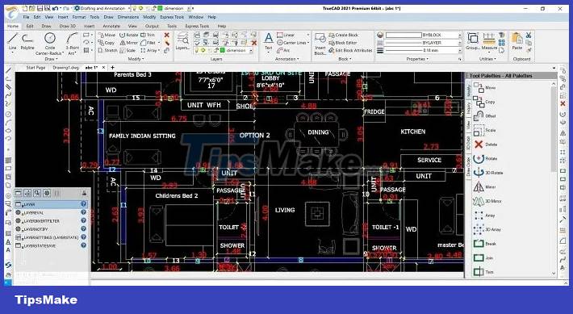Click 3D Array in Tool Palettes

coord(487,229)
